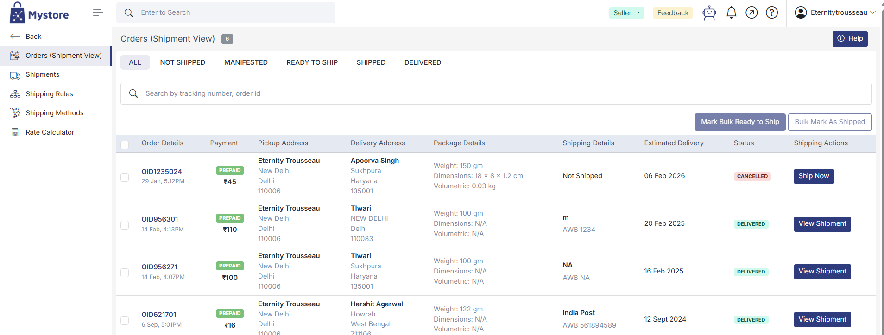Open Rate Calculator from sidebar
This screenshot has height=335, width=884.
50,132
